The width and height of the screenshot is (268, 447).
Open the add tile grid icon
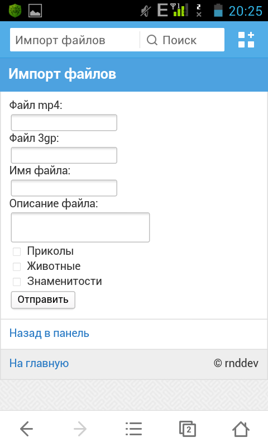(246, 40)
